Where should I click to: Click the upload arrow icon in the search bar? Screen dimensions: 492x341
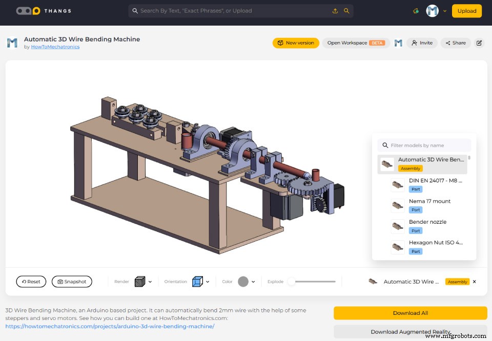[x=336, y=10]
